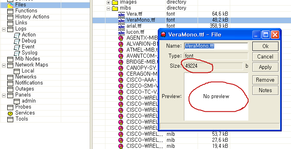Click the Name input field
291x149 pixels.
point(216,46)
